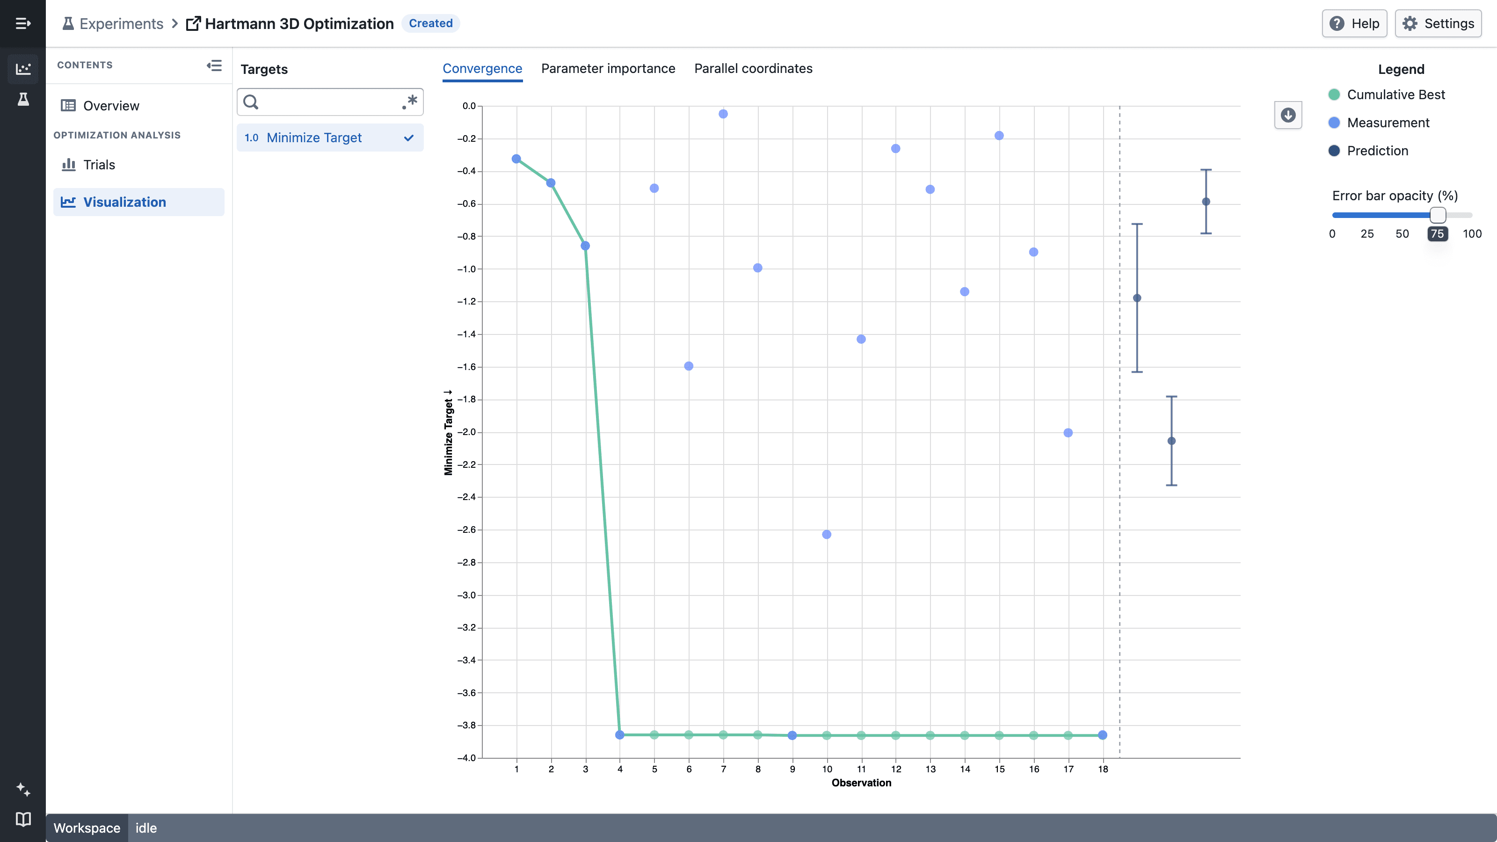Click the measurement point at observation 17
Screen dimensions: 1497x842
click(x=1068, y=433)
